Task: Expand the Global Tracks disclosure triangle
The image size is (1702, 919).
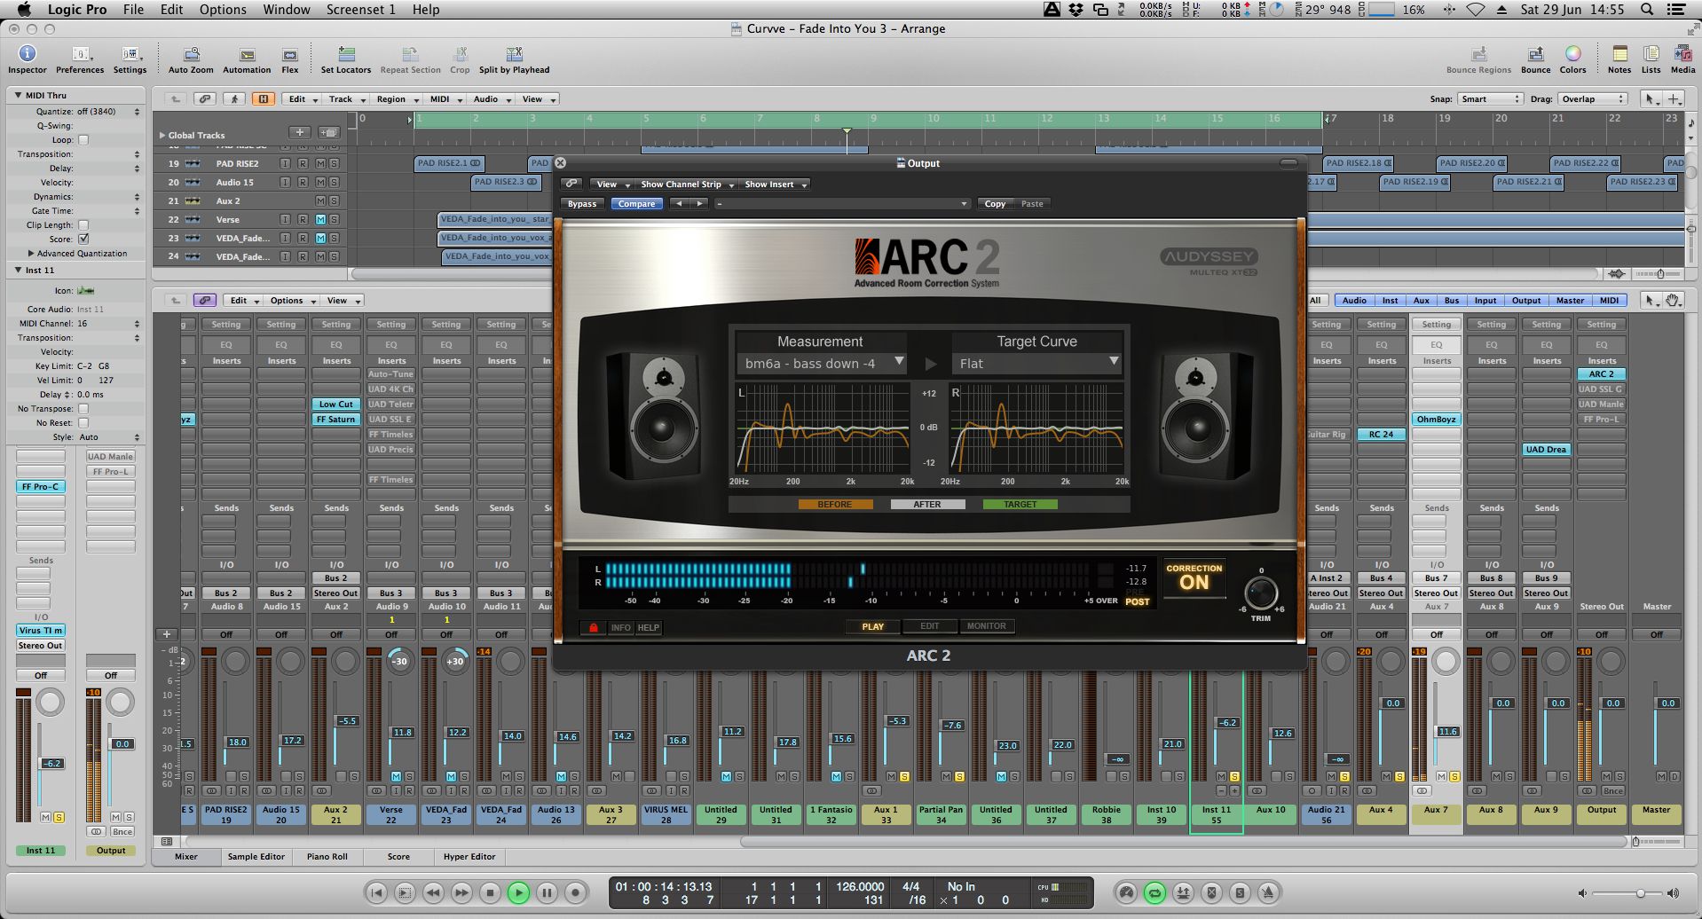Action: 162,135
